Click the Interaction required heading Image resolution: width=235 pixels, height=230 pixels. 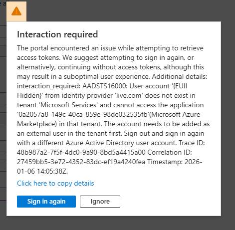(x=57, y=34)
